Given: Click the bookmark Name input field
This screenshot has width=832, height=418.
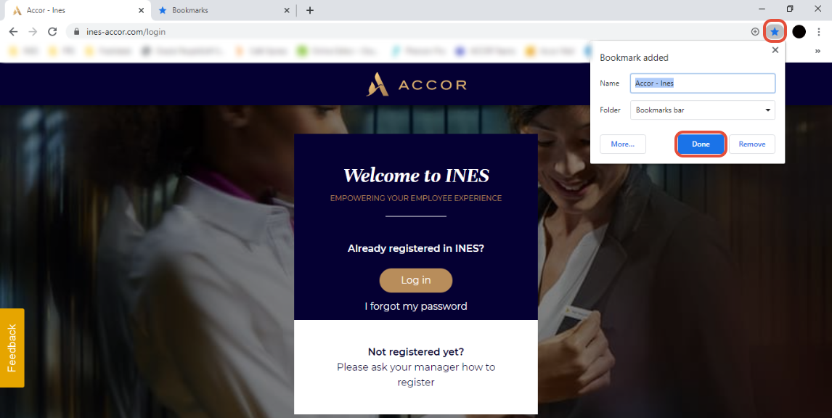Looking at the screenshot, I should tap(703, 83).
